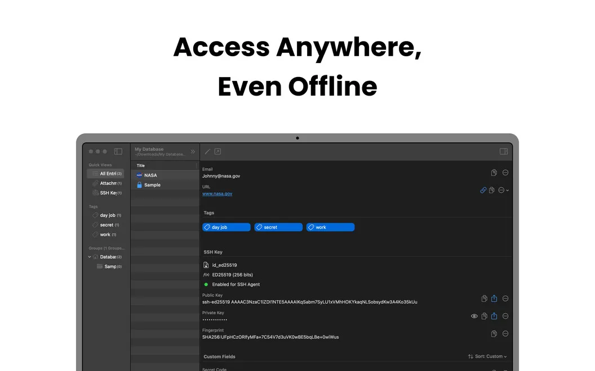Copy the Private Key value
The height and width of the screenshot is (371, 595).
[484, 316]
